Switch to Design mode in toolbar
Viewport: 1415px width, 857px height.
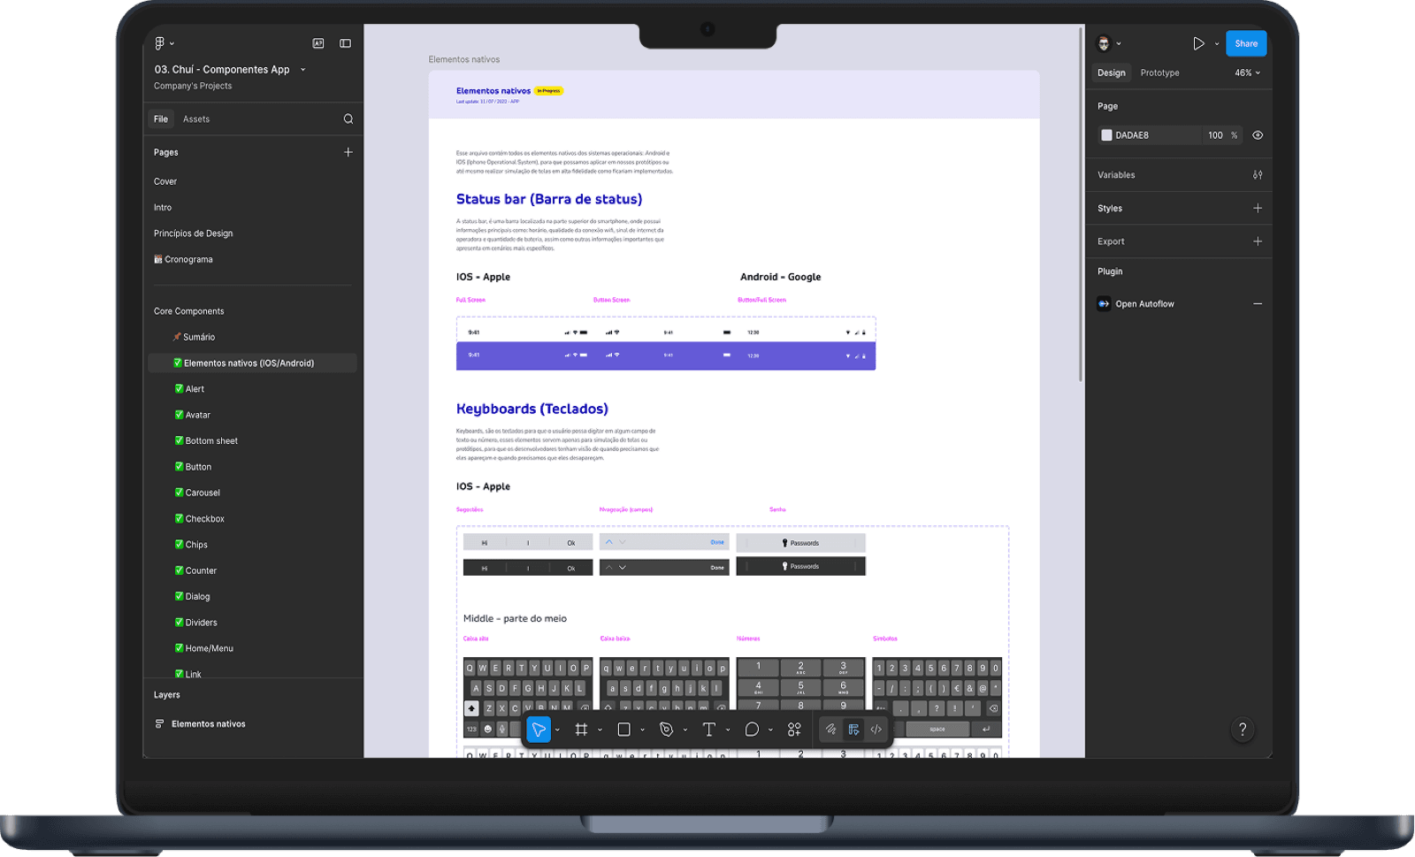[x=853, y=730]
